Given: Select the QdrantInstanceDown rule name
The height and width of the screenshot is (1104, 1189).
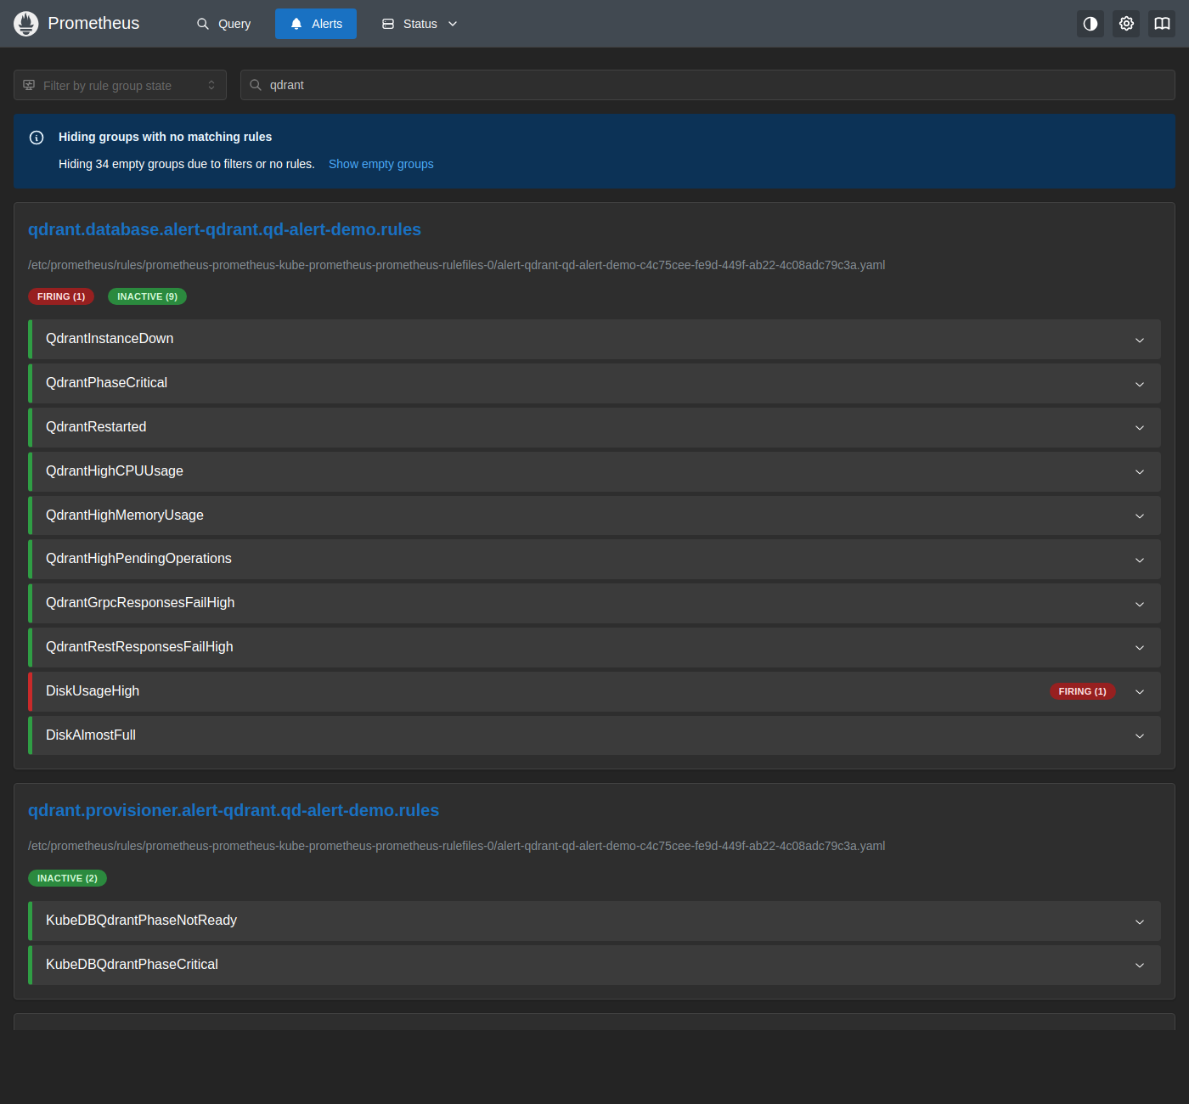Looking at the screenshot, I should pyautogui.click(x=110, y=339).
